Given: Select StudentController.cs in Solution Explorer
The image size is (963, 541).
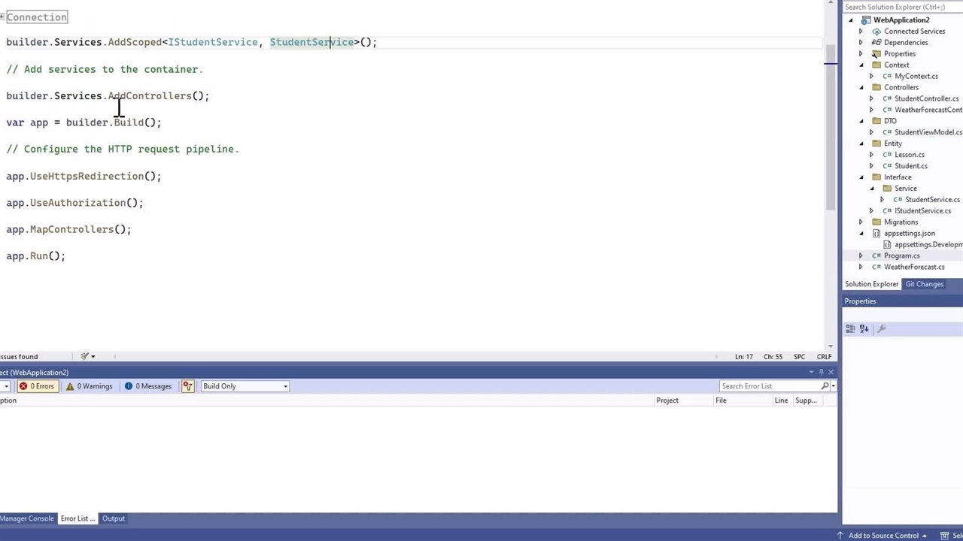Looking at the screenshot, I should 926,98.
